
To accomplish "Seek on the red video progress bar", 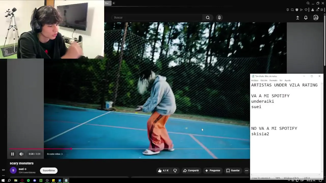I will (x=129, y=149).
